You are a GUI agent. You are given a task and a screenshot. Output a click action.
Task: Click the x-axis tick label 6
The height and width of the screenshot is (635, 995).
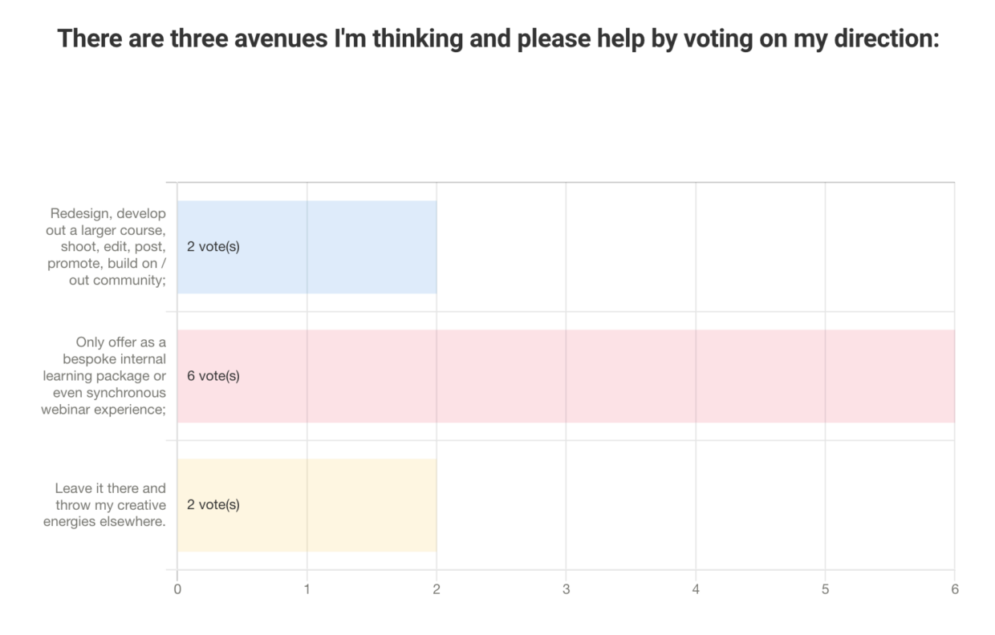955,588
